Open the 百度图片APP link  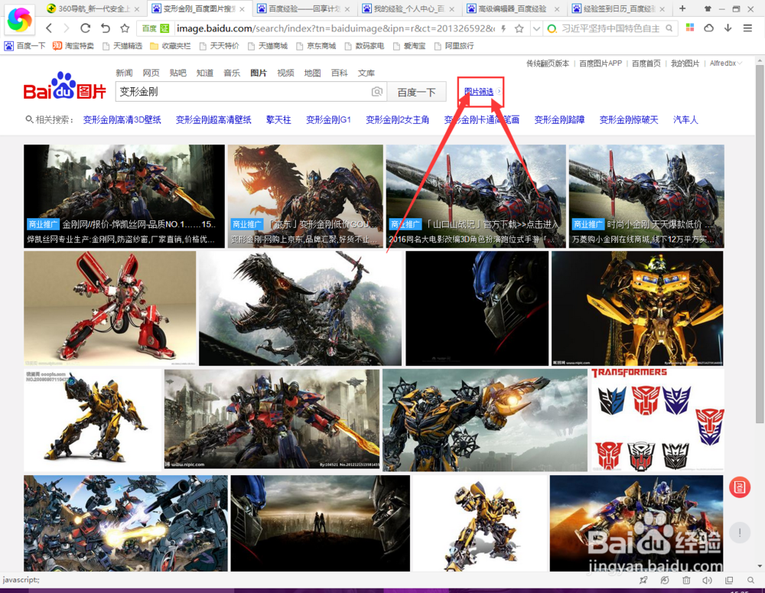tap(601, 64)
